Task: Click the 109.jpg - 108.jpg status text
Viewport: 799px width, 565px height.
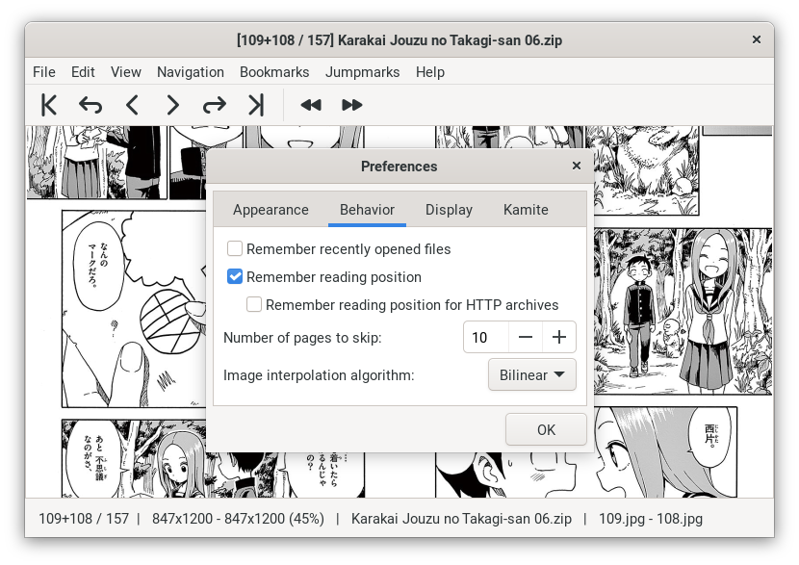Action: [651, 519]
